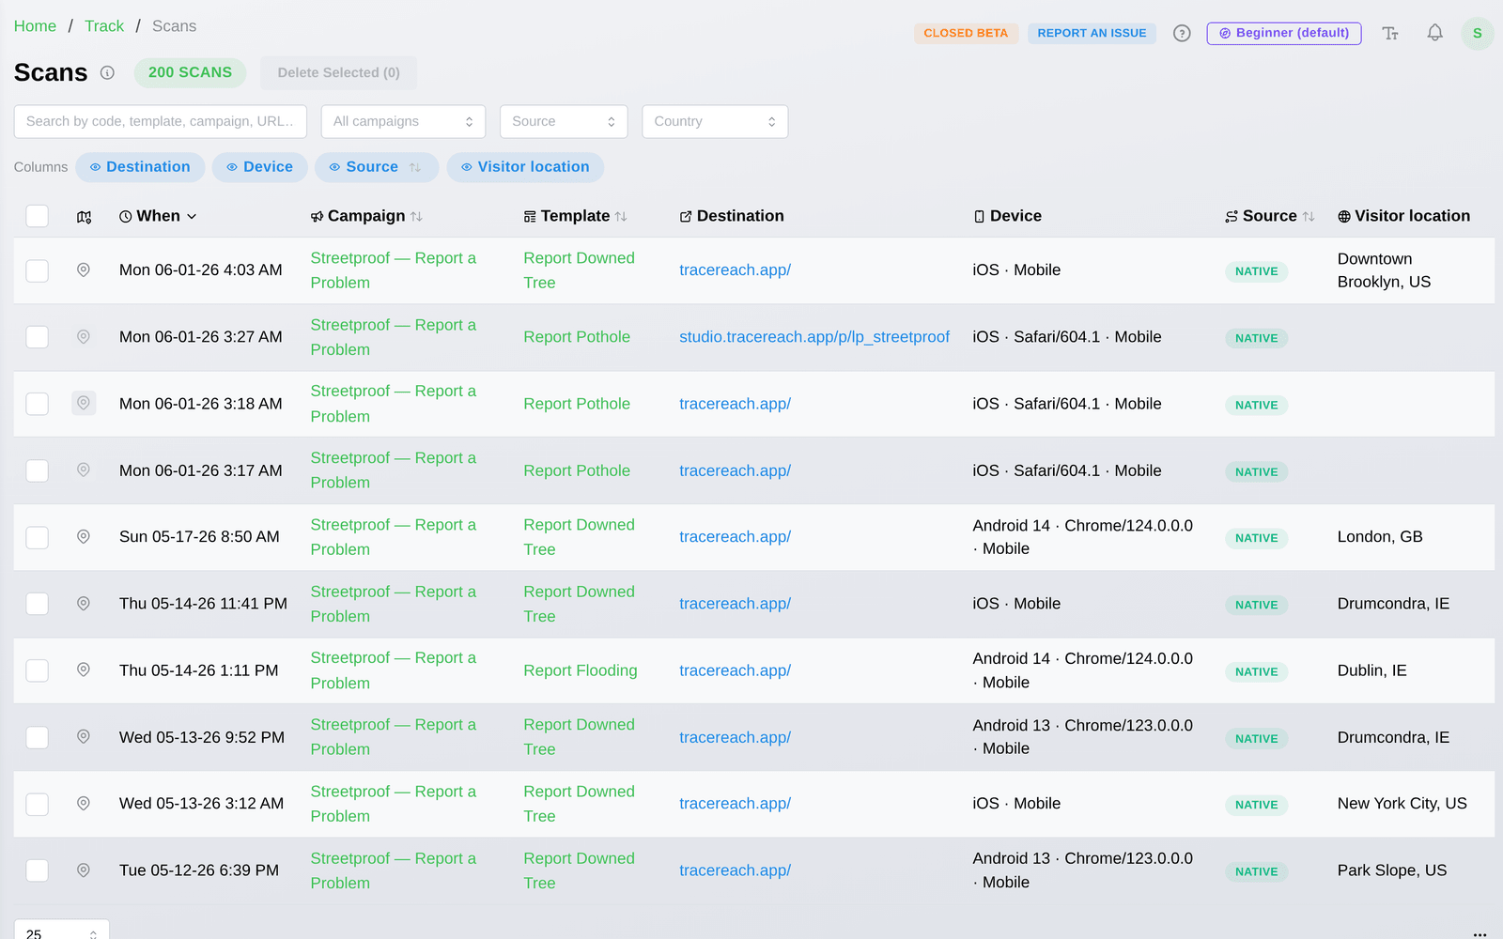Click the Downtown Brooklyn, US location cell
The image size is (1503, 939).
1384,270
